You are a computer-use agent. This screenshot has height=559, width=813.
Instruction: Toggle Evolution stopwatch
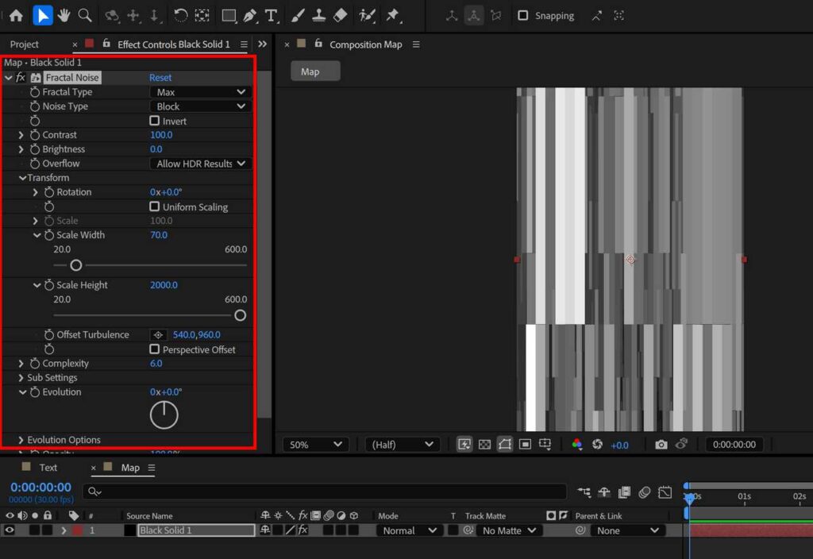click(x=35, y=392)
